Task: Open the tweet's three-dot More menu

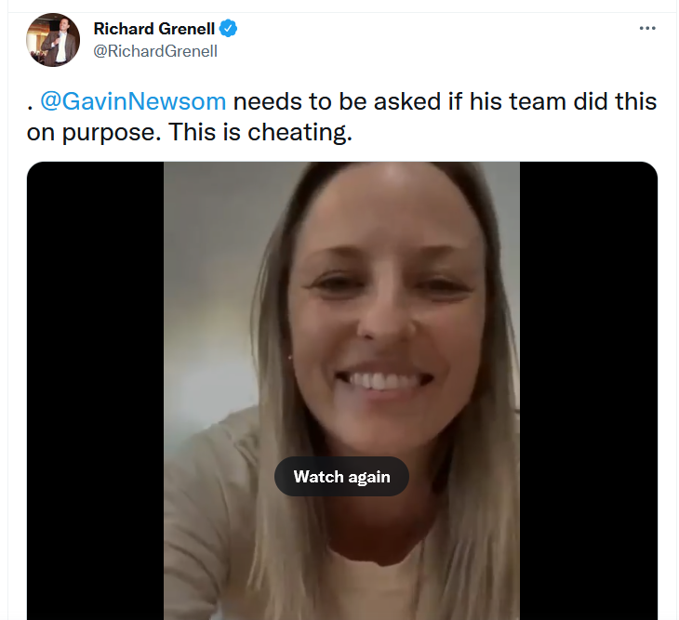Action: pyautogui.click(x=647, y=28)
